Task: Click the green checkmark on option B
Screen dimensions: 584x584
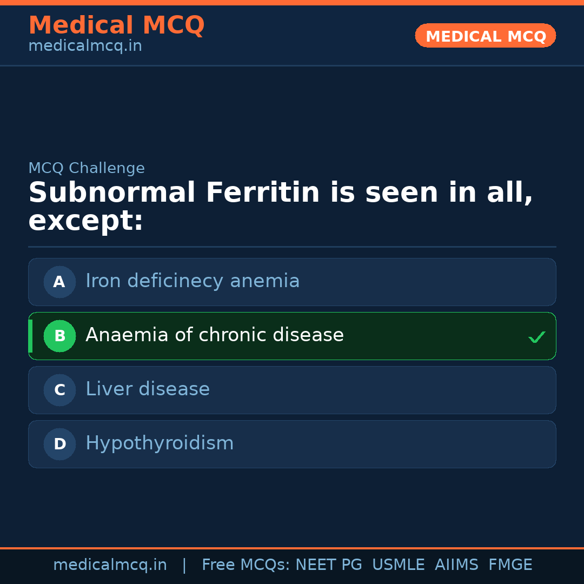Action: (x=536, y=337)
